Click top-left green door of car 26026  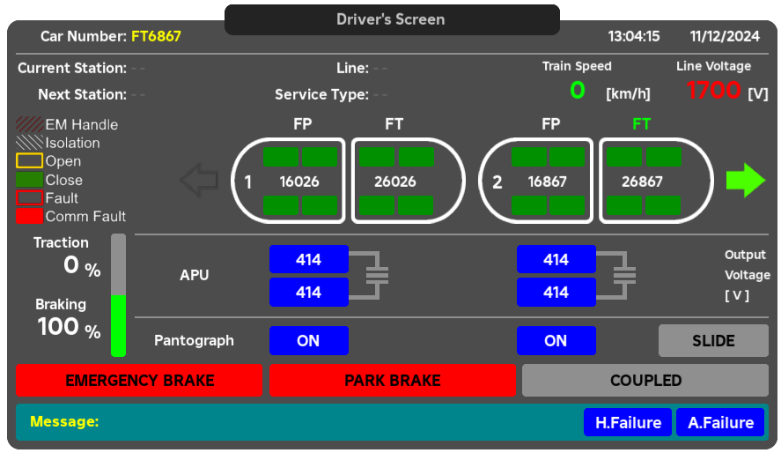(x=377, y=157)
